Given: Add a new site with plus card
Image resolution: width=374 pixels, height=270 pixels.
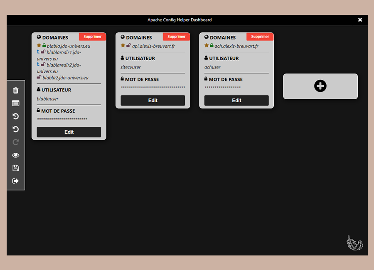Looking at the screenshot, I should [x=320, y=86].
